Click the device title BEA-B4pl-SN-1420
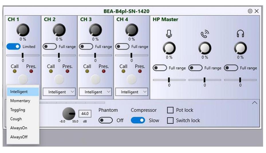 126,11
